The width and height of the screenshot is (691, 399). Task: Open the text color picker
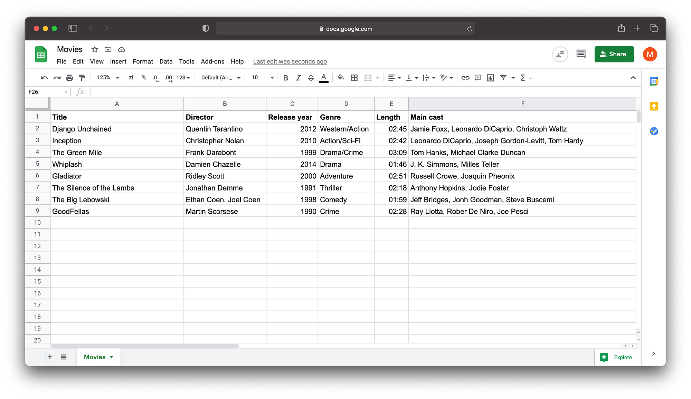click(x=324, y=78)
